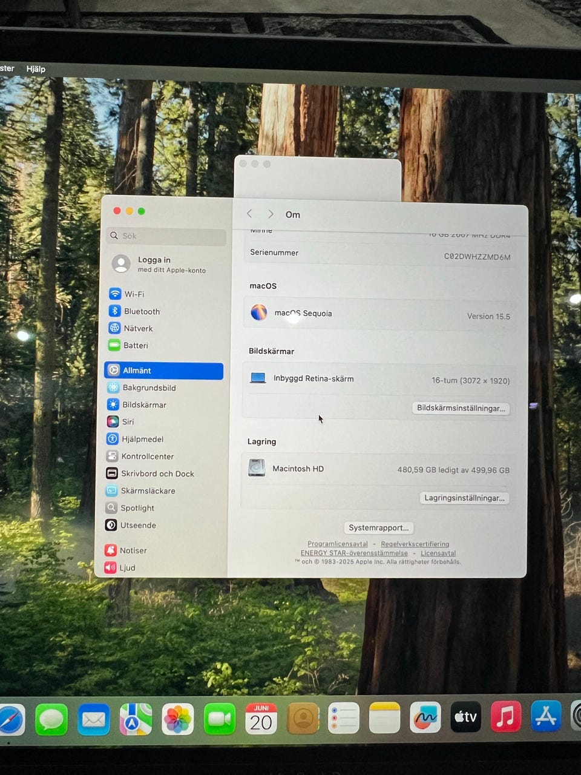
Task: Click serial number C02DWHZZMD6M
Action: (478, 257)
